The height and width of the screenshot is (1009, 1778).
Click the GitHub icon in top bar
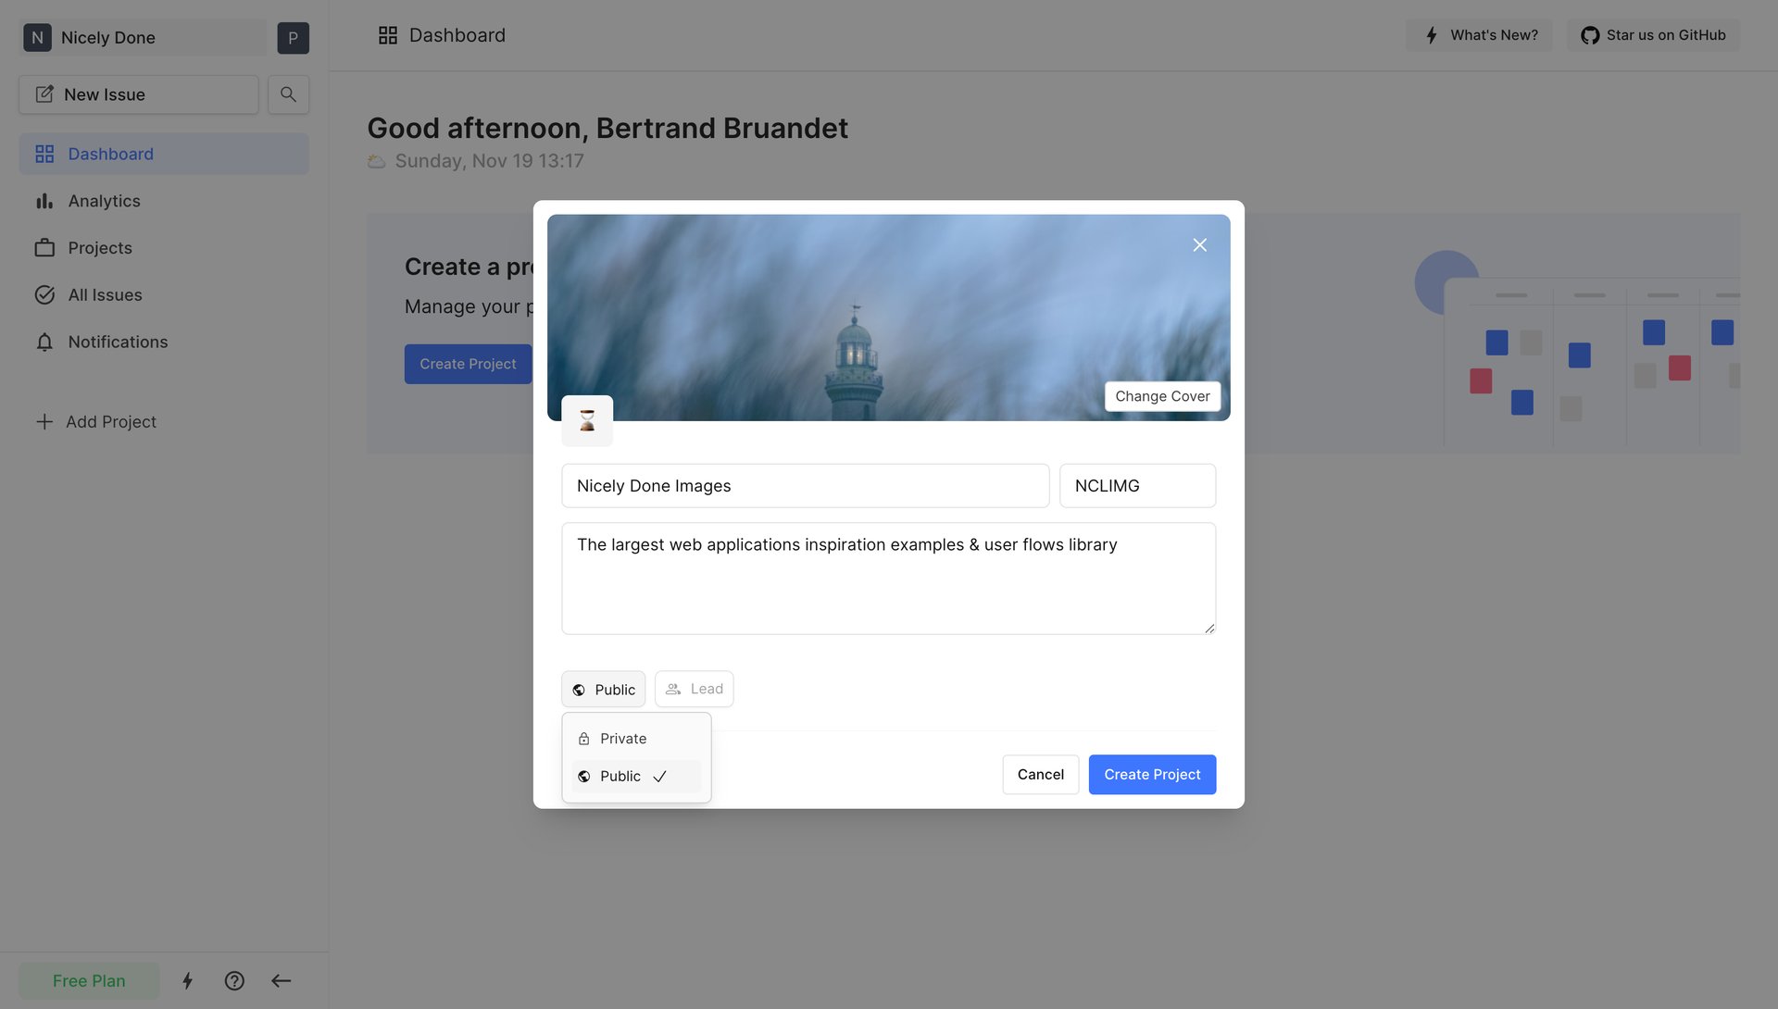pos(1590,35)
